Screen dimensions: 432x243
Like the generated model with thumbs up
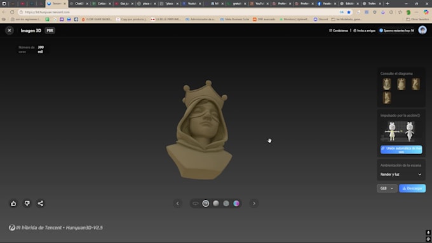click(13, 204)
